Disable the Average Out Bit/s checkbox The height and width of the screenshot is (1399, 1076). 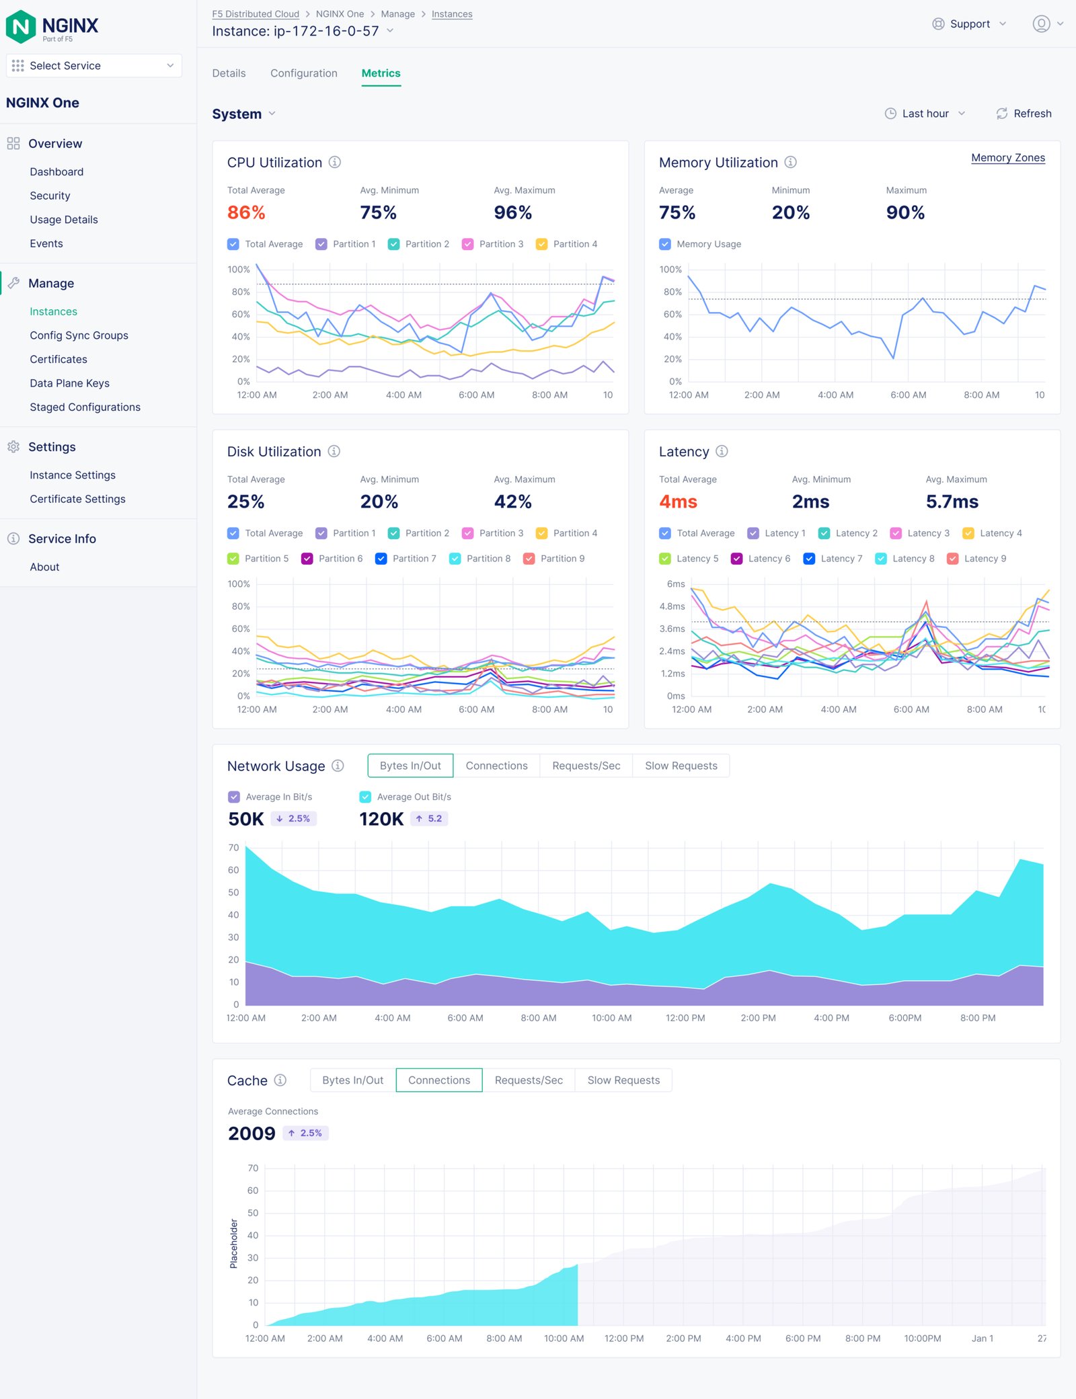click(x=365, y=797)
